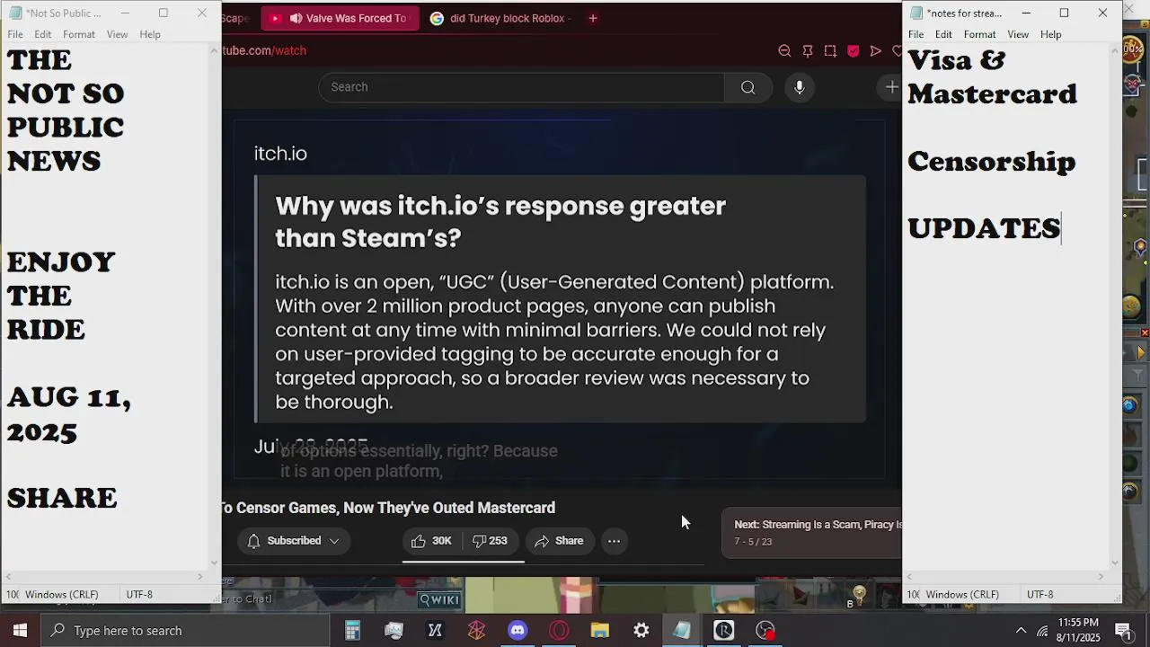Switch to 'did Turkey block Roblox' tab

pyautogui.click(x=500, y=18)
